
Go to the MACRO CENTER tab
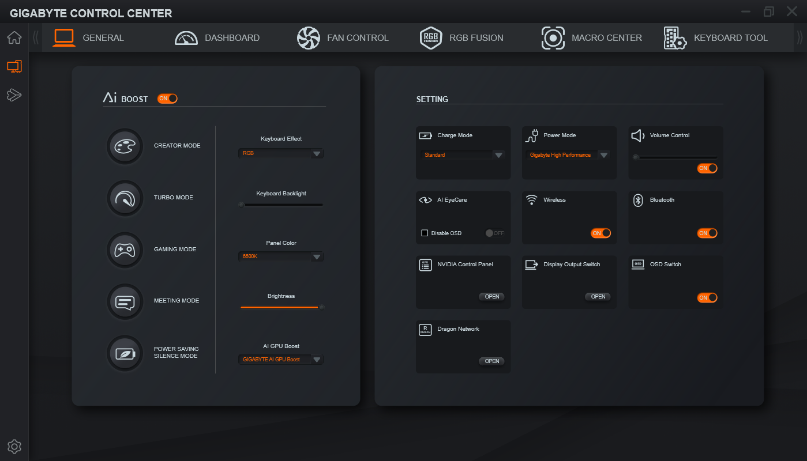click(607, 38)
